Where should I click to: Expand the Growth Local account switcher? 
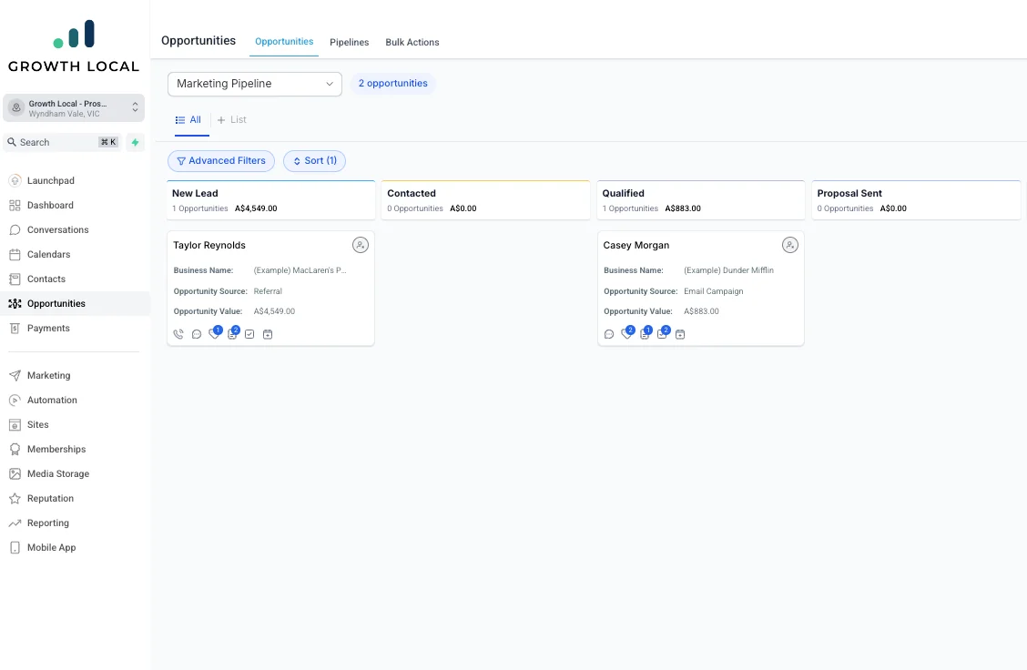[x=73, y=107]
